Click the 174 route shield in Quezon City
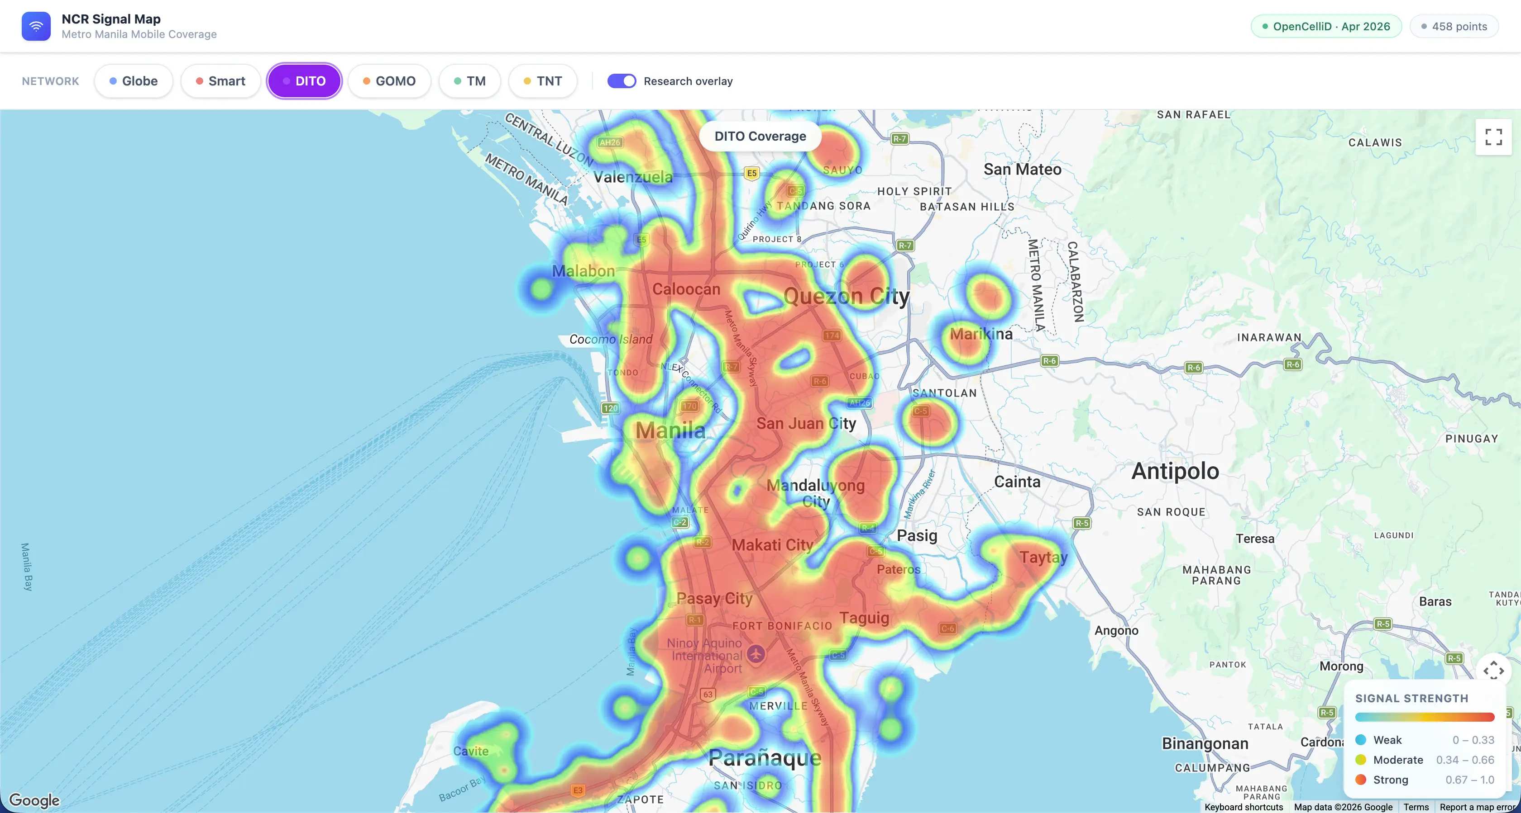The height and width of the screenshot is (813, 1521). 832,335
